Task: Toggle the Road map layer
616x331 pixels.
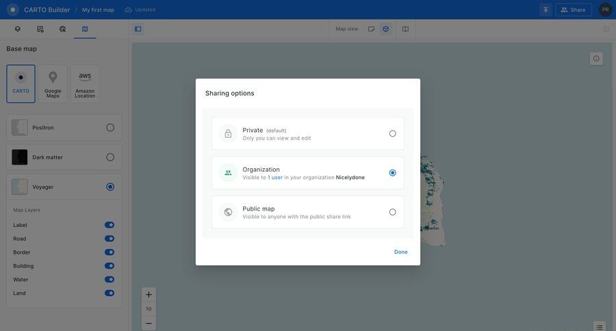Action: pos(110,239)
